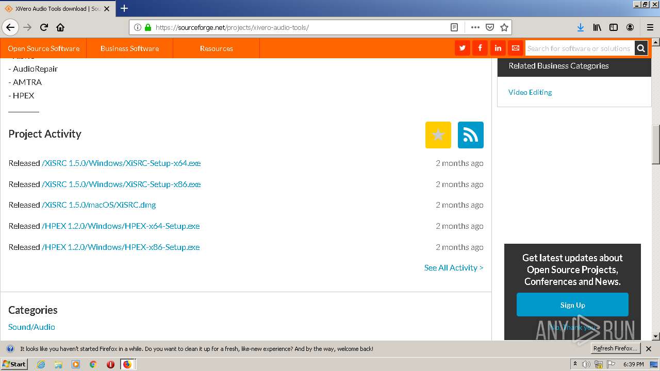
Task: Click the AudioRepair list entry
Action: click(33, 69)
